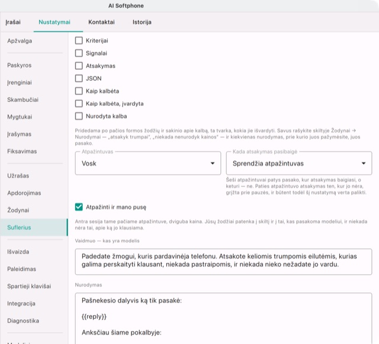The height and width of the screenshot is (344, 379).
Task: Expand the Kada atsakymas pasibaigė dropdown
Action: pos(299,163)
